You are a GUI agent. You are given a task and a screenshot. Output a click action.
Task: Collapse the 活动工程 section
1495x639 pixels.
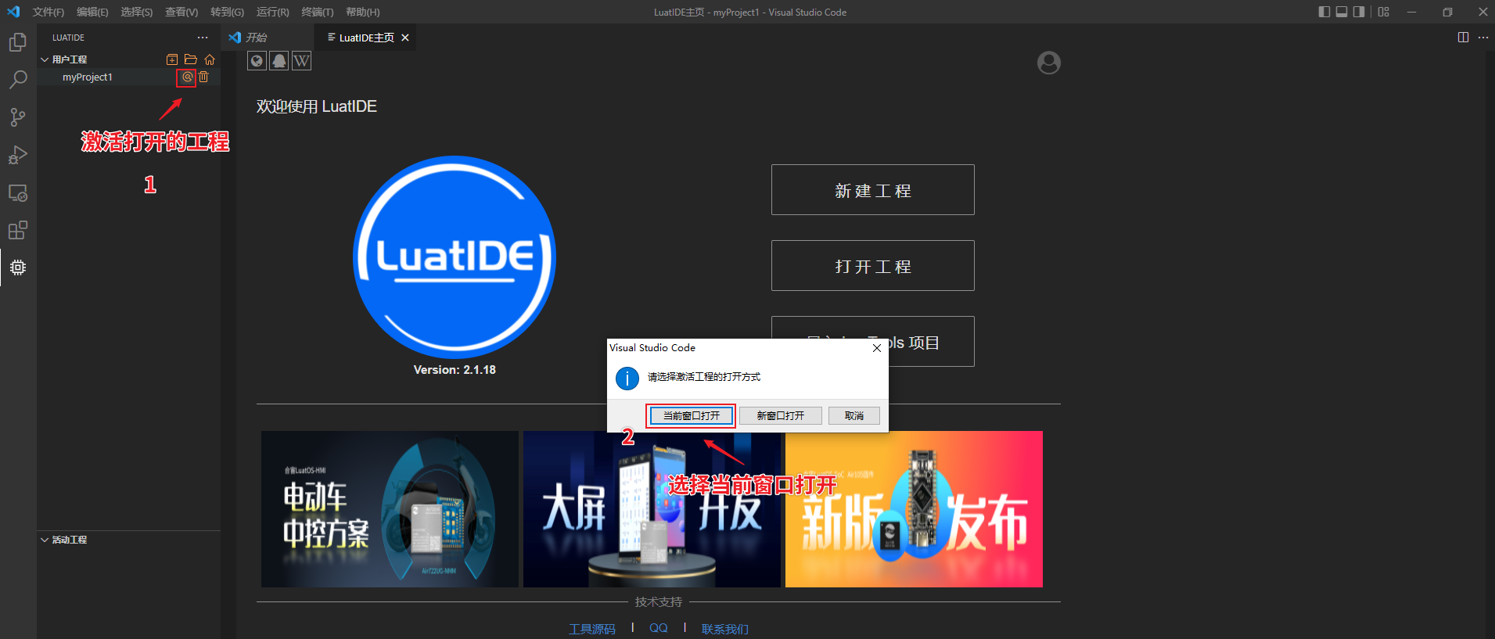coord(45,540)
